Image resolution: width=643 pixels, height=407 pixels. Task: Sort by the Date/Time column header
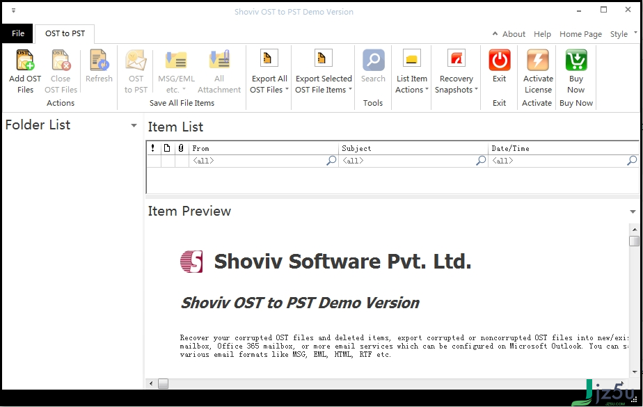[x=564, y=148]
